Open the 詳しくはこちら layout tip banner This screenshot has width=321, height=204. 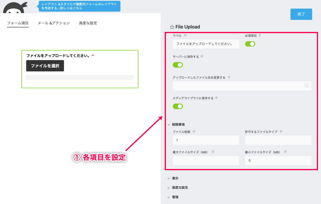click(x=79, y=6)
